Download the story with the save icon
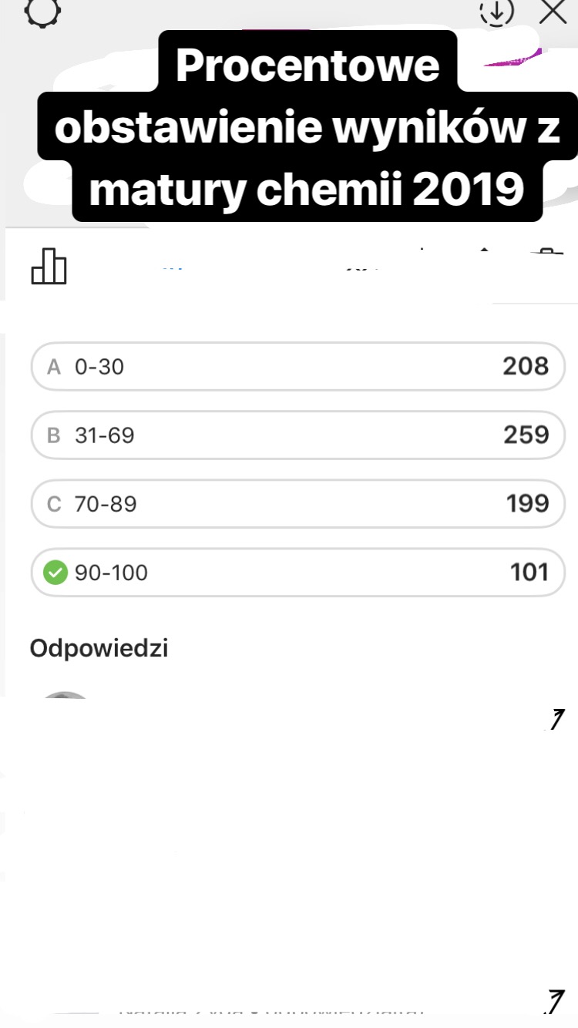 496,11
